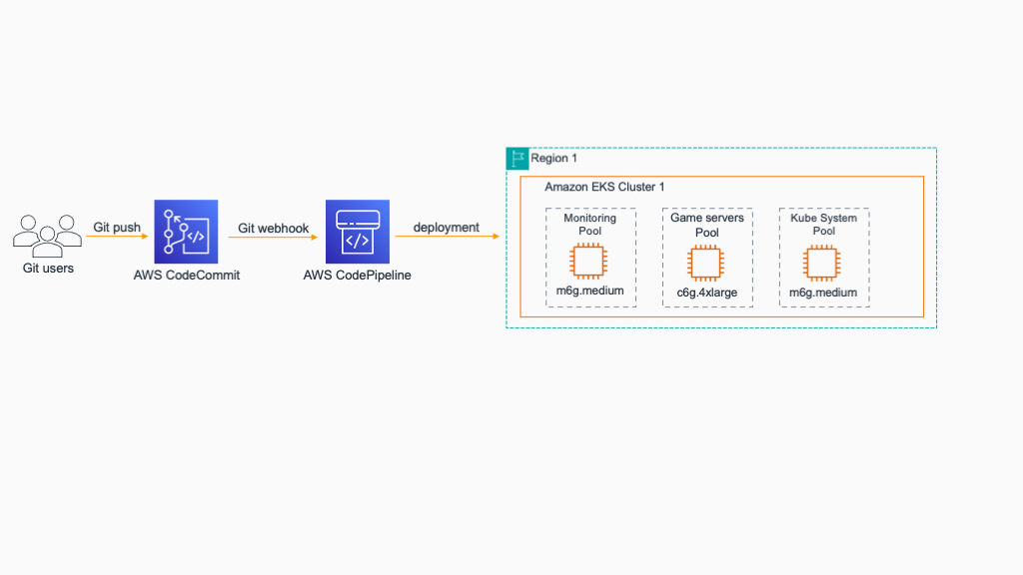Select the Kube System Pool chip icon
Screen dimensions: 1023x575
click(x=821, y=262)
